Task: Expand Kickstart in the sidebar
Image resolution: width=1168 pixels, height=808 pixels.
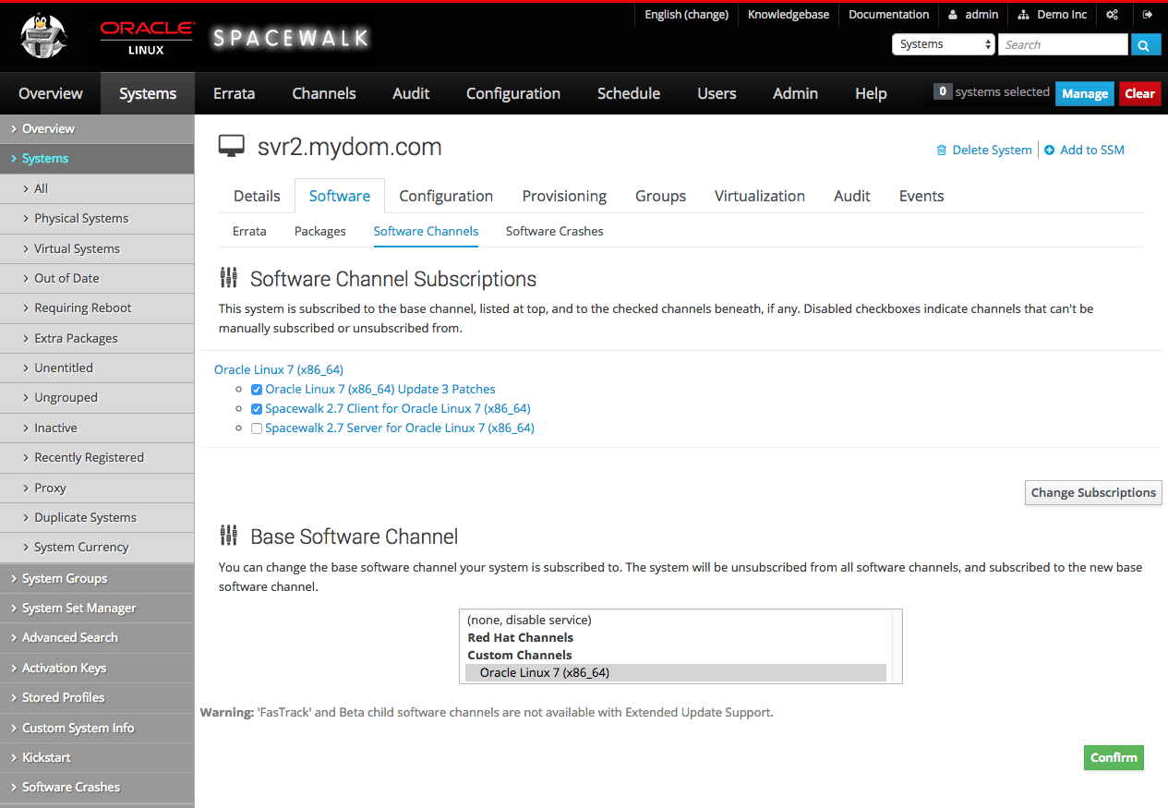Action: (97, 757)
